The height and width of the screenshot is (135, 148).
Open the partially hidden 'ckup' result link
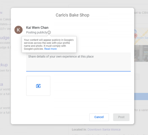pos(4,65)
